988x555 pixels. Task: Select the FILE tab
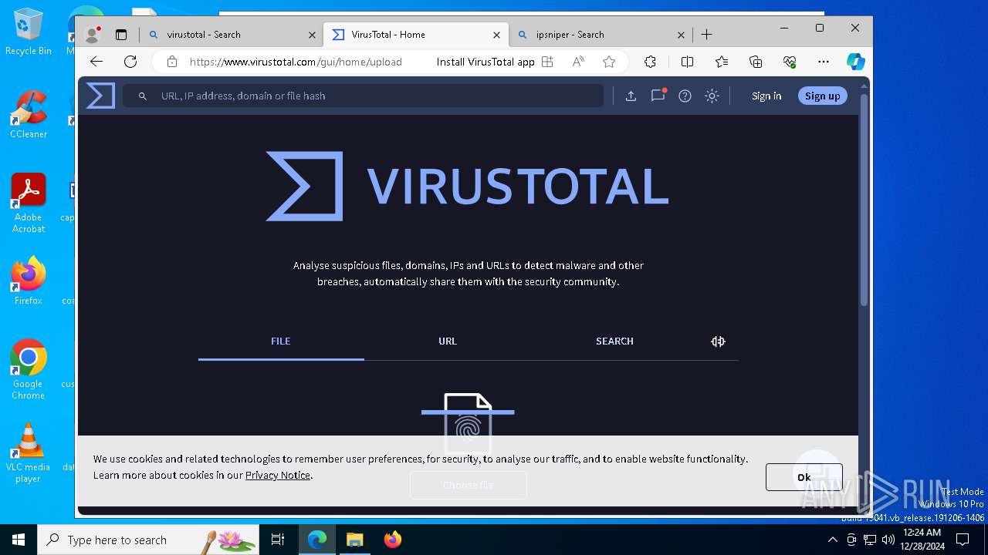281,341
